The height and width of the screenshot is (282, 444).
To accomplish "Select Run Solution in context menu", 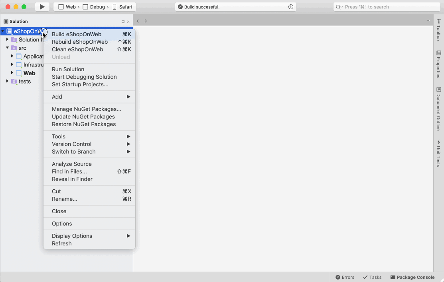I will (89, 69).
